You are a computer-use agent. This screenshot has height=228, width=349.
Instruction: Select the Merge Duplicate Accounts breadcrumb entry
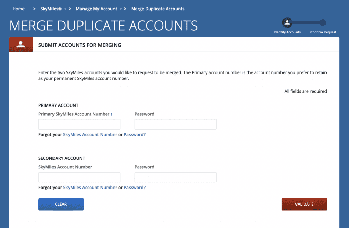[157, 9]
